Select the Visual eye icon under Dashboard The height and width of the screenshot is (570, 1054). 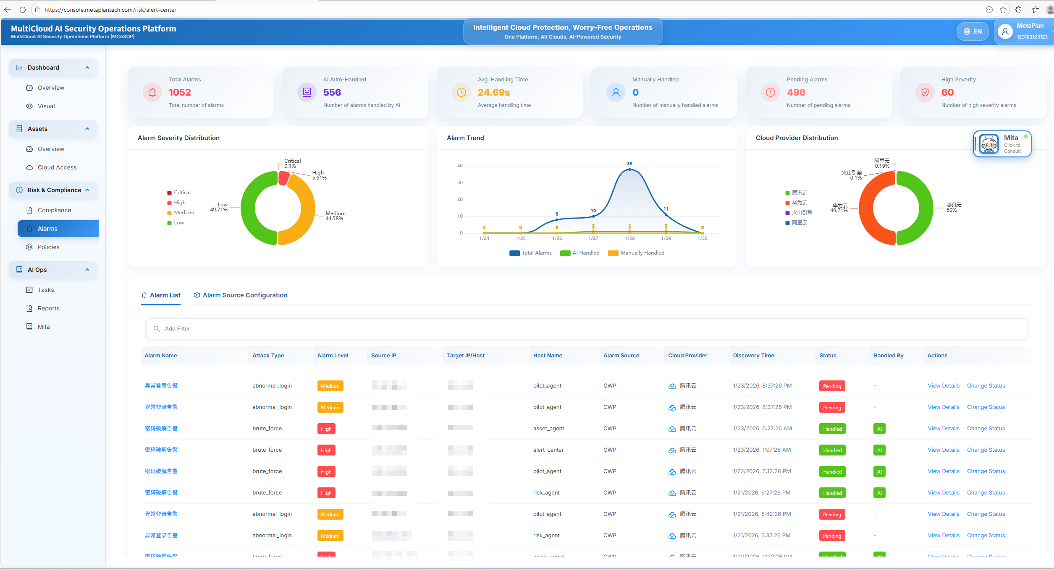tap(29, 106)
